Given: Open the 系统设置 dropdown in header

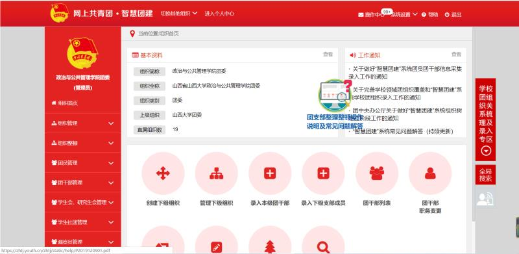Looking at the screenshot, I should [404, 14].
